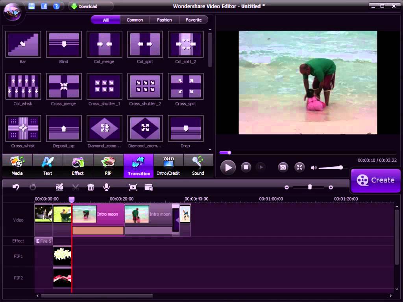Click transitions list scroll down arrow

click(x=210, y=149)
